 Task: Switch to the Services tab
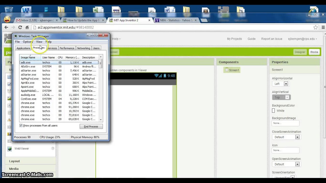coord(52,48)
